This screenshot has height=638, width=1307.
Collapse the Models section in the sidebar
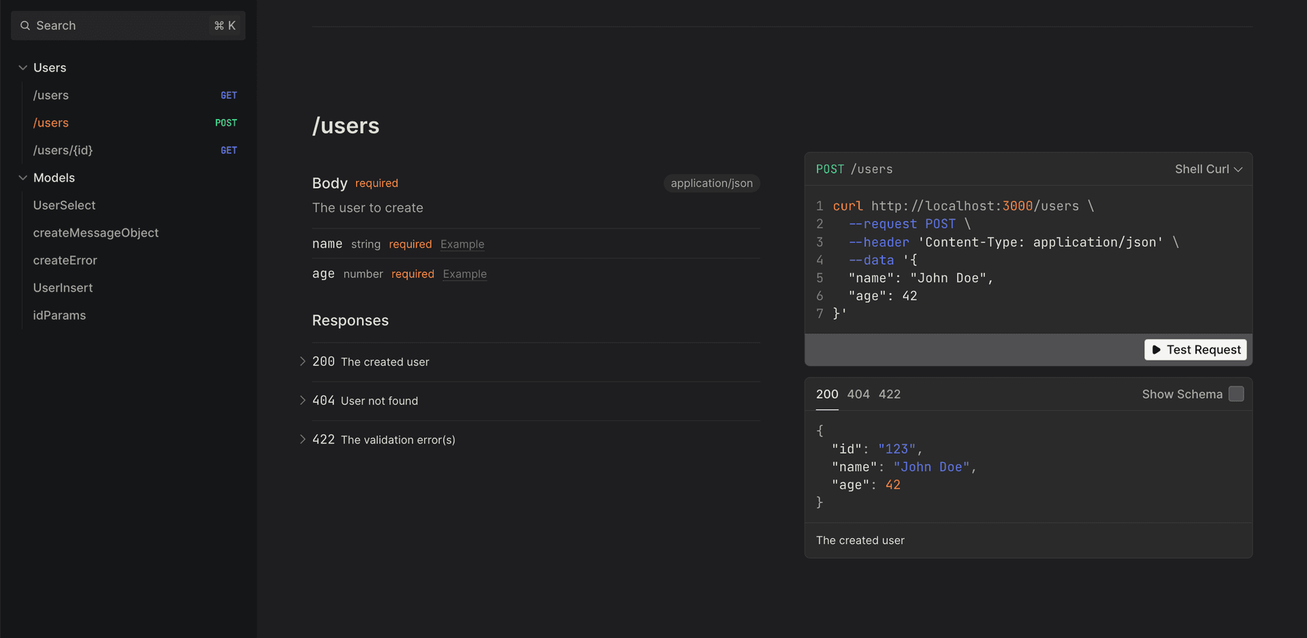point(22,178)
